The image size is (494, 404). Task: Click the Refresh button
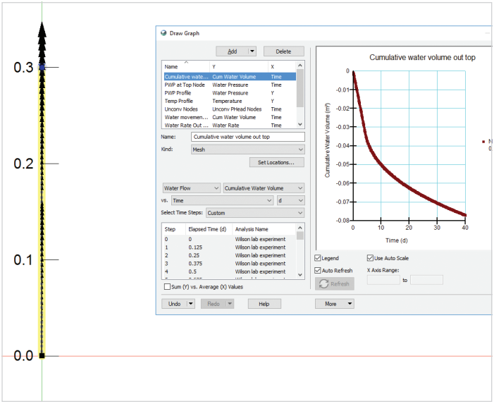(335, 283)
